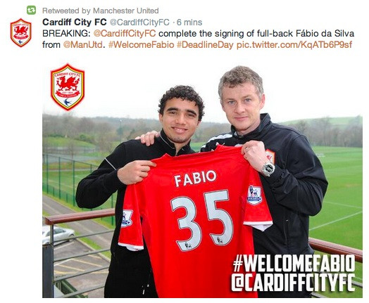Open the #DeadlineDay hashtag

click(x=205, y=44)
